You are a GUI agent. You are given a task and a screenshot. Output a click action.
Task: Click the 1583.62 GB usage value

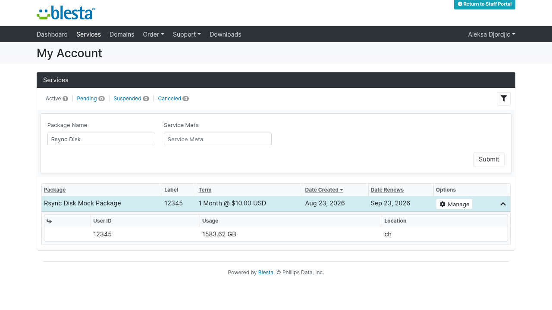click(x=219, y=234)
